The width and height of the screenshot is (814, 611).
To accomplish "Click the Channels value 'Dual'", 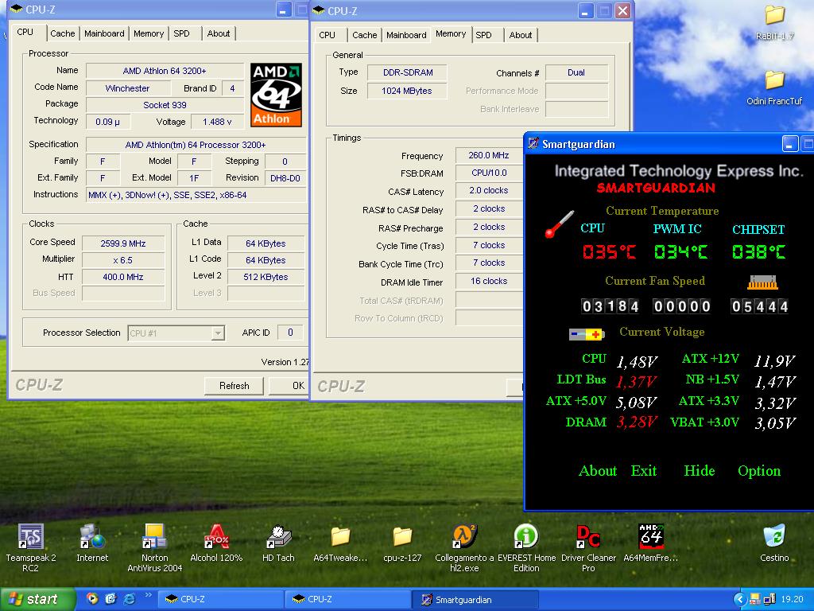I will (576, 72).
